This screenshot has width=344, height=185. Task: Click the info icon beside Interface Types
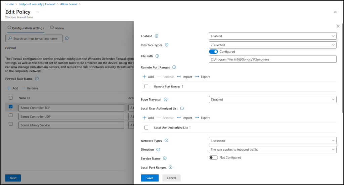click(x=167, y=45)
